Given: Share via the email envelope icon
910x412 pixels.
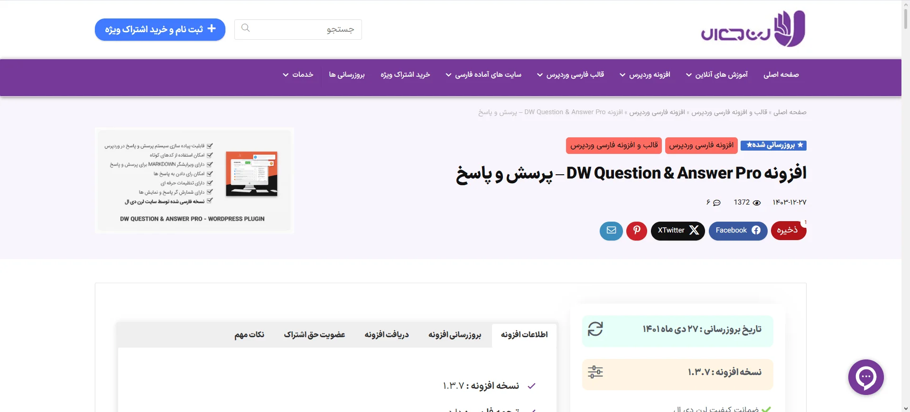Looking at the screenshot, I should (x=611, y=231).
